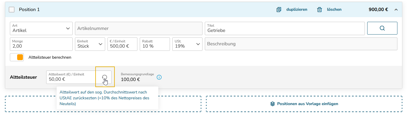The width and height of the screenshot is (407, 117).
Task: Click the trash can delete icon
Action: point(320,10)
